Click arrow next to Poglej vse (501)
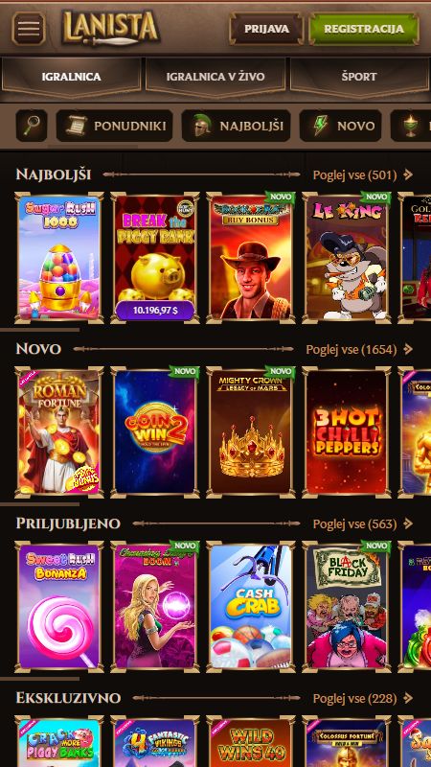Image resolution: width=431 pixels, height=767 pixels. point(409,174)
